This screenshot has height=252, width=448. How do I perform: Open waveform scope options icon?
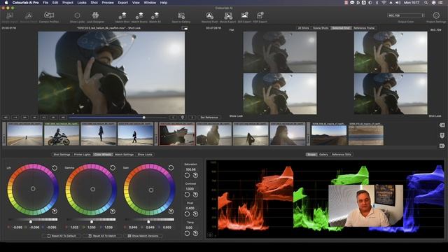coord(210,235)
